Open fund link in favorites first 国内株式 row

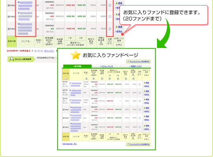[76, 110]
